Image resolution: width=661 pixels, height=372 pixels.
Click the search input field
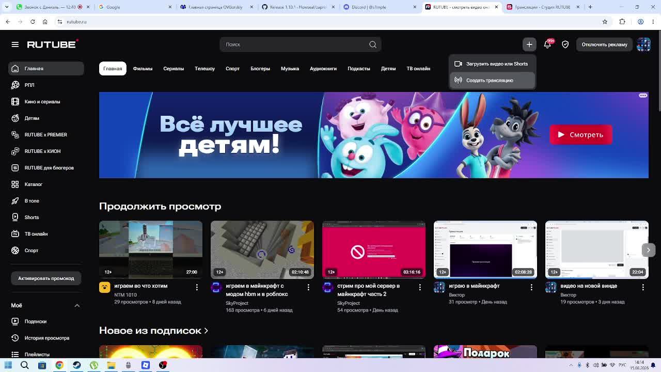(x=293, y=44)
